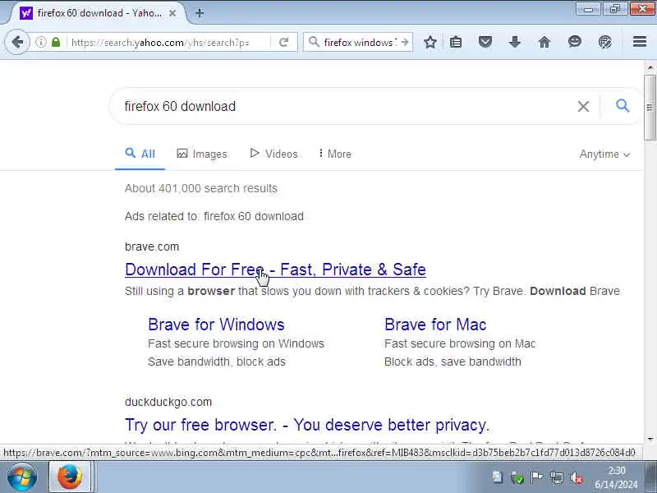Open the taskbar clock showing 2:30
Image resolution: width=657 pixels, height=493 pixels.
tap(617, 477)
